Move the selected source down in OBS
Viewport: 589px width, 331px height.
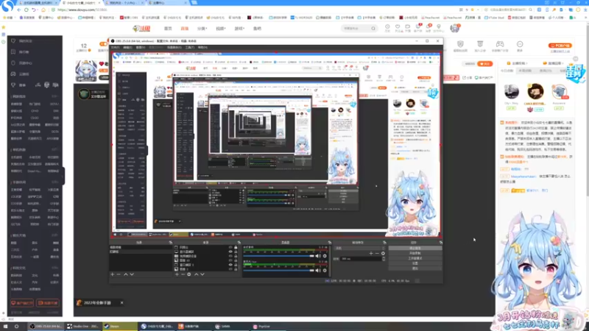click(202, 274)
